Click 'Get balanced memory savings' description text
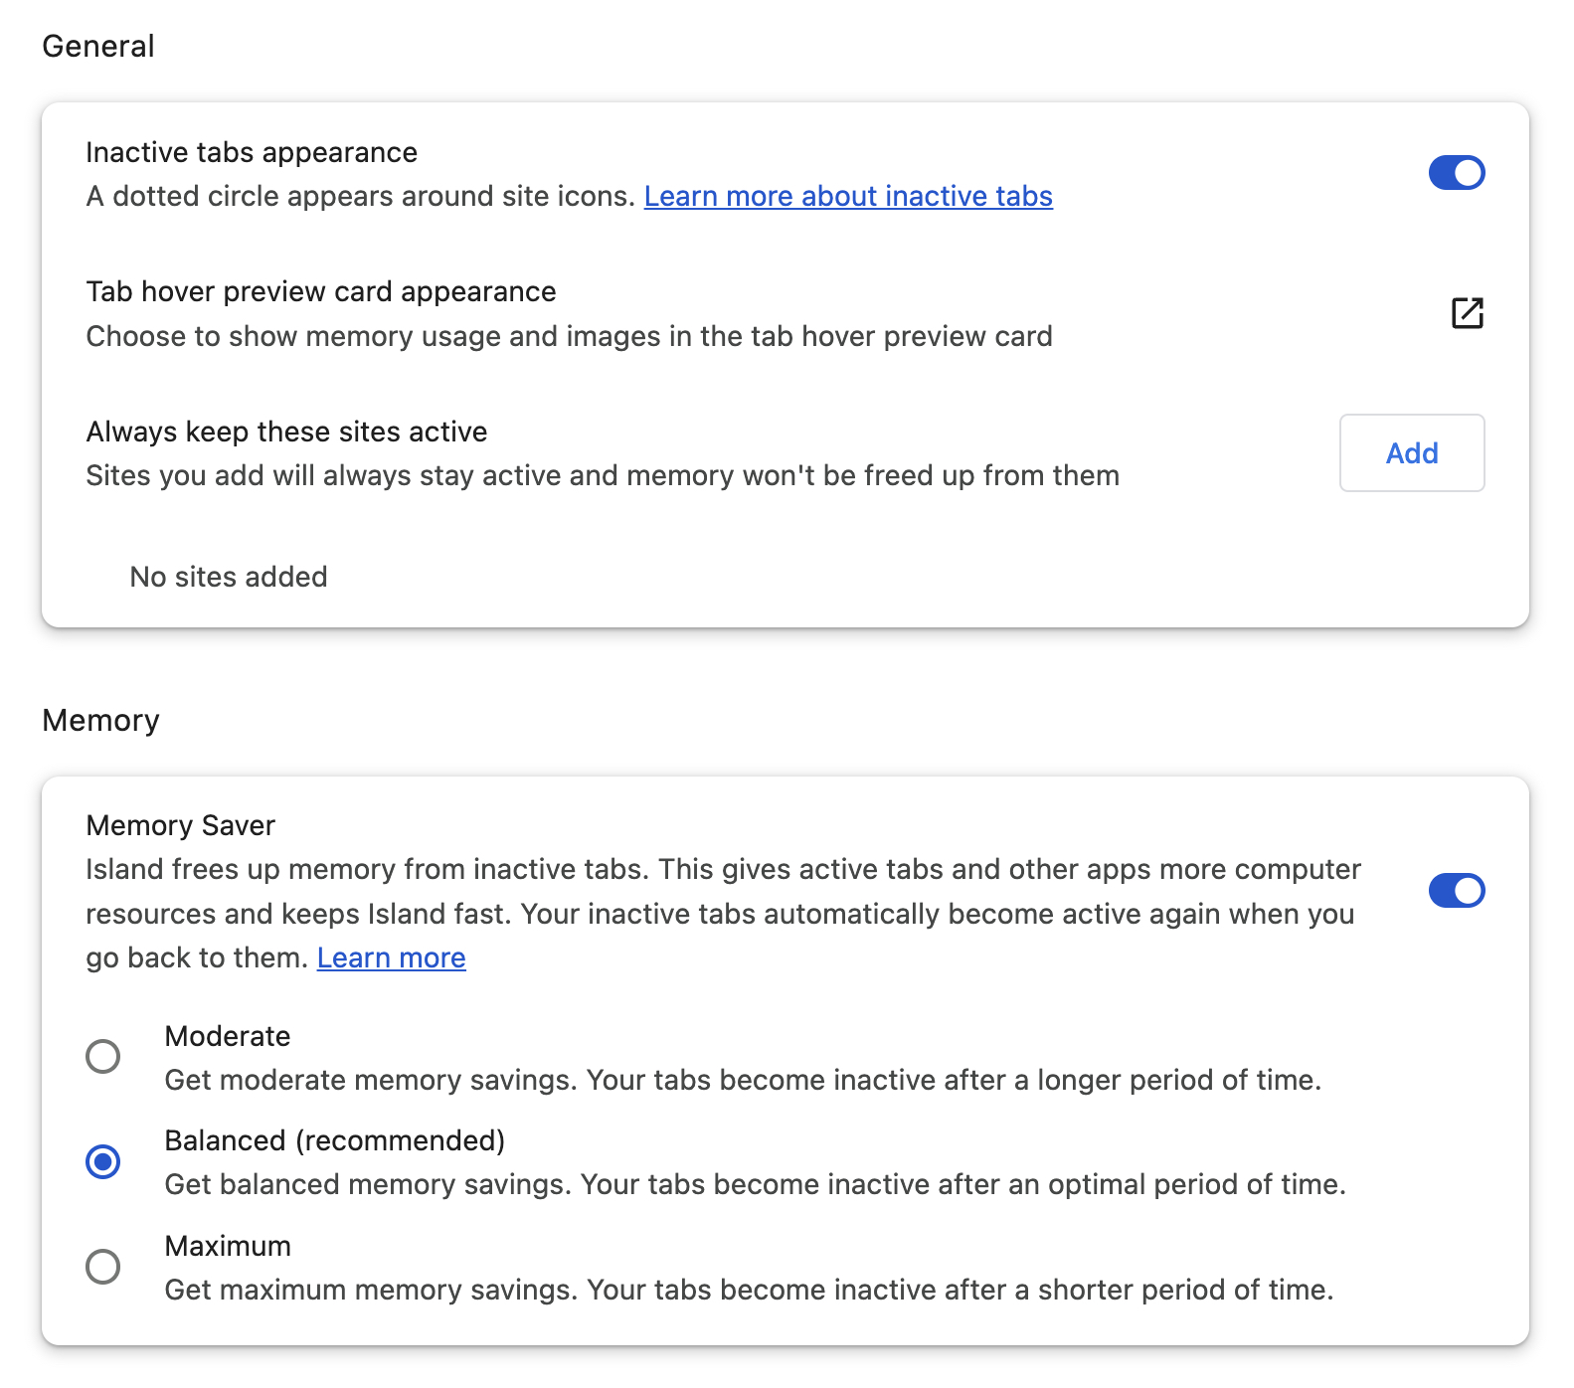The image size is (1574, 1388). pos(755,1185)
